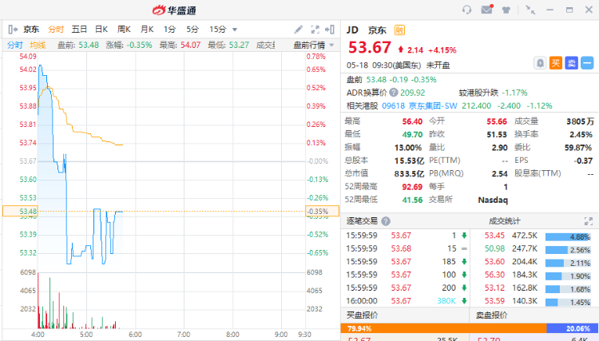Switch to 月K chart tab
This screenshot has height=341, width=599.
tap(147, 30)
